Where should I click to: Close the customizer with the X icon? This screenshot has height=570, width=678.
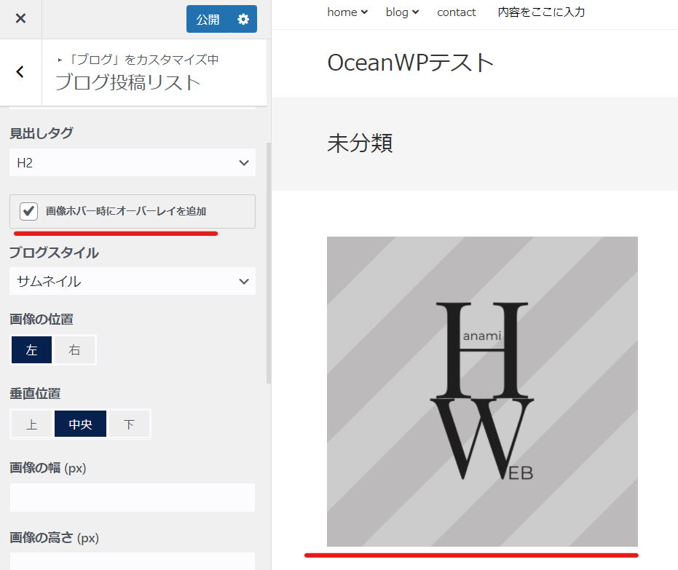coord(20,19)
